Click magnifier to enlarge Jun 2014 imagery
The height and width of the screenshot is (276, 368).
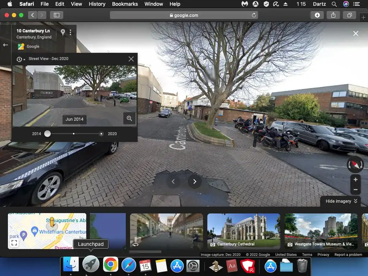pyautogui.click(x=129, y=118)
